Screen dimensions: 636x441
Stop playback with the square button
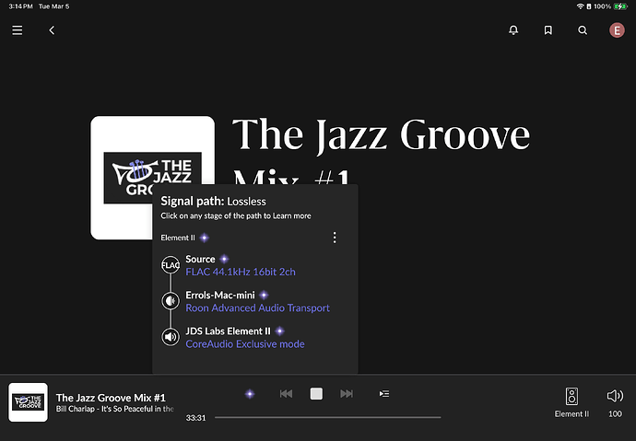pyautogui.click(x=316, y=394)
